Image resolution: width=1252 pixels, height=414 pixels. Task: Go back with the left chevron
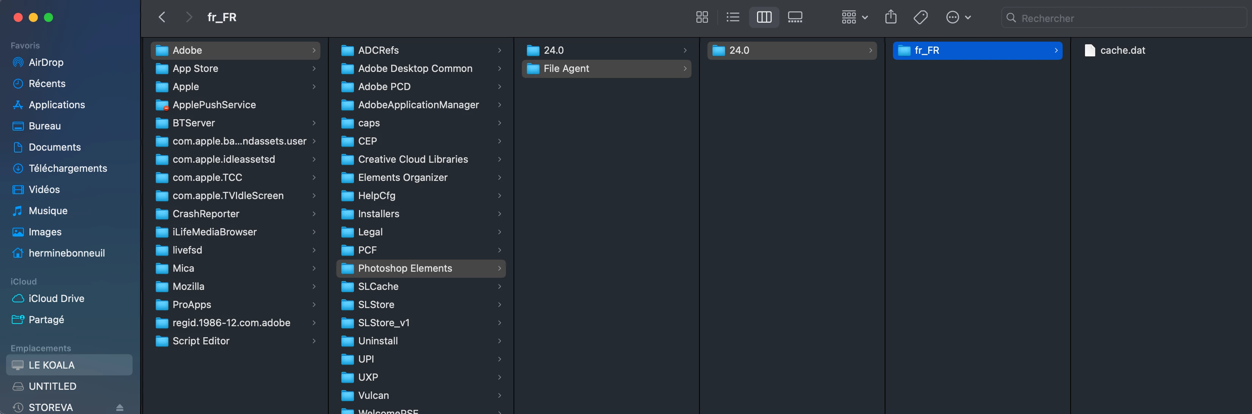162,17
